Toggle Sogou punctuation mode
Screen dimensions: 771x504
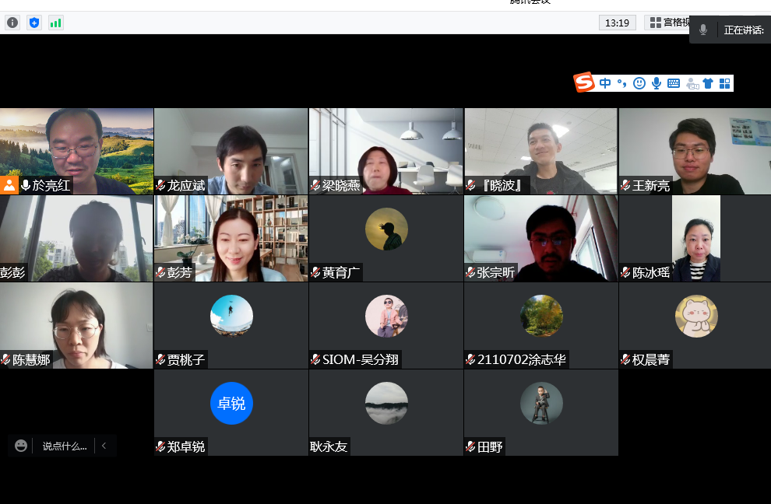(621, 83)
